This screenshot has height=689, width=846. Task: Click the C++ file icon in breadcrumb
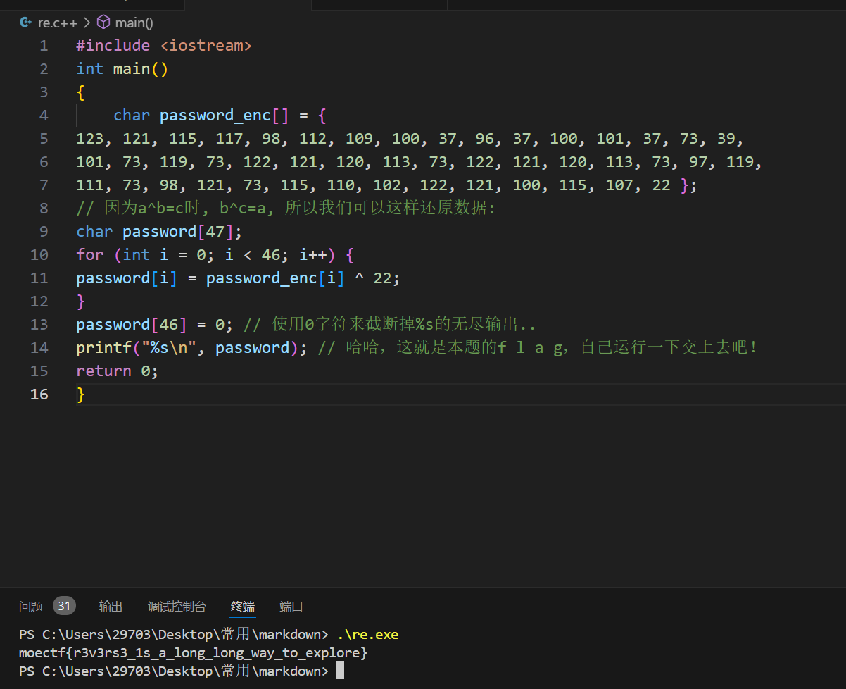[26, 22]
